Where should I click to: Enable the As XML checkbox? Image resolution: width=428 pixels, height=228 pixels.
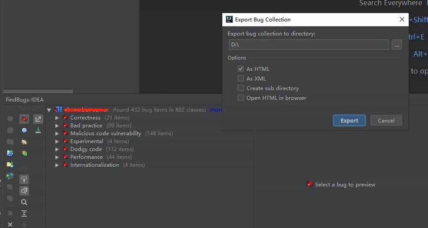[x=240, y=78]
